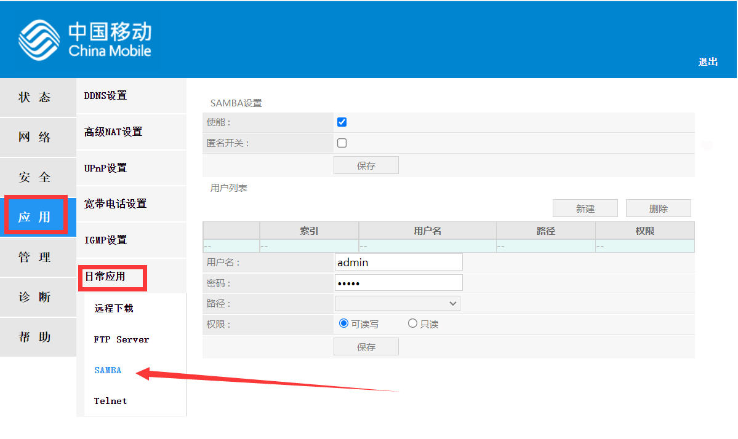Click 保存 below the 权限 row
Viewport: 738px width, 439px height.
pyautogui.click(x=366, y=347)
